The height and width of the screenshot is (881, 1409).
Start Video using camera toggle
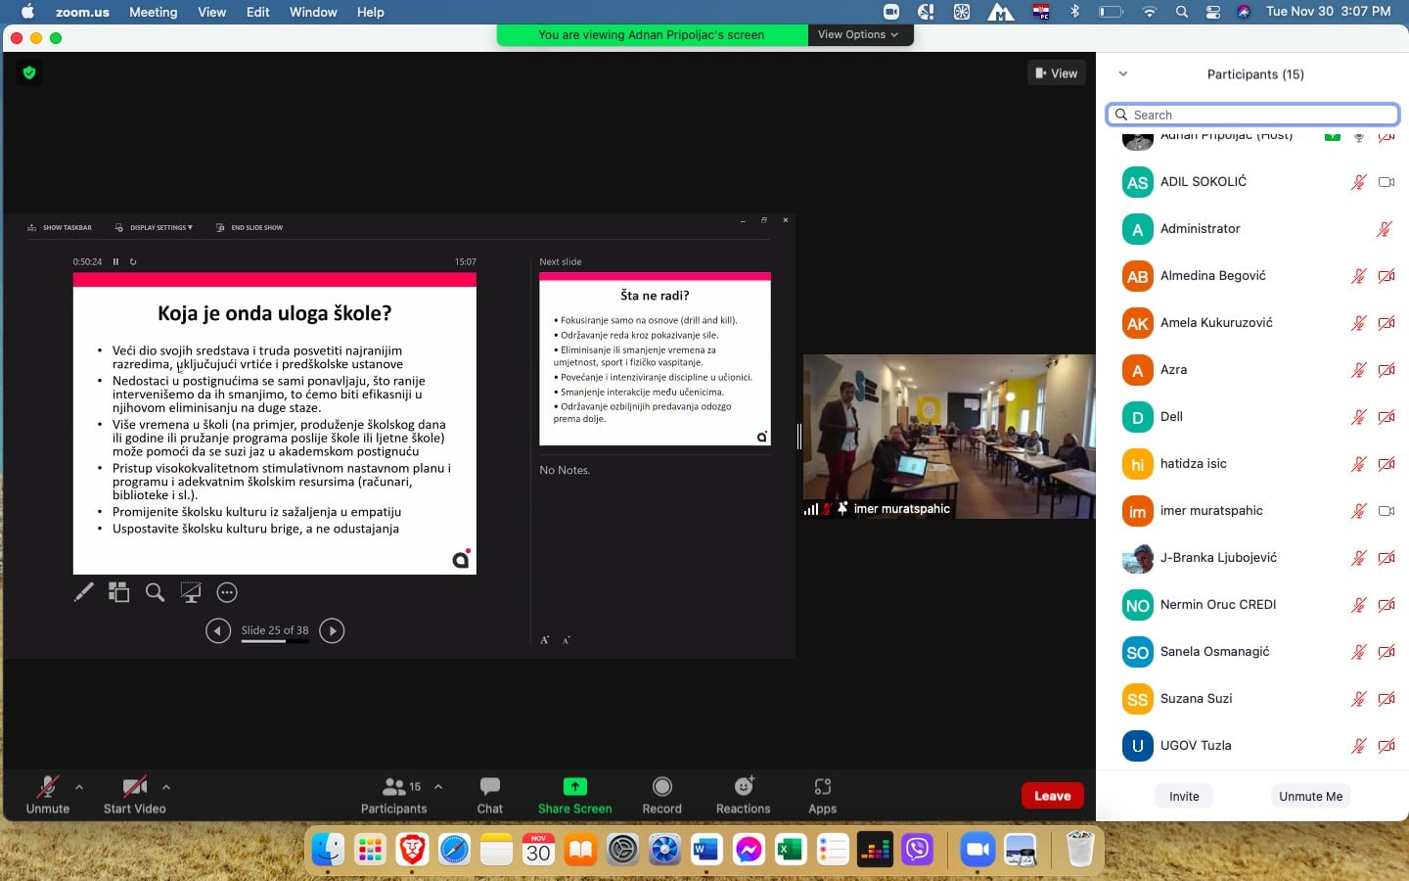coord(134,787)
